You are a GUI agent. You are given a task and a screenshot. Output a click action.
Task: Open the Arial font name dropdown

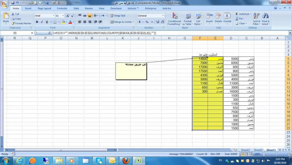pyautogui.click(x=54, y=16)
